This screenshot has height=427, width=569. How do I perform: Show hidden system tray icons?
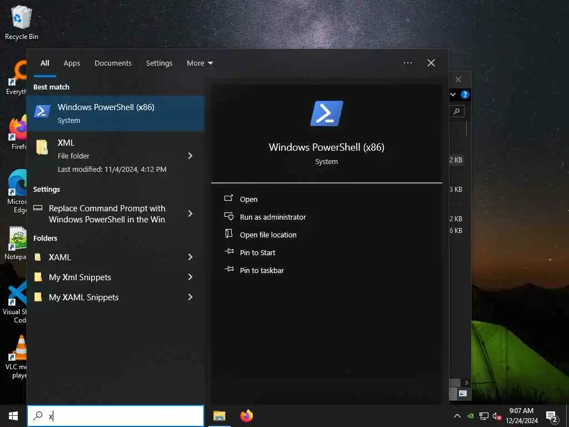457,416
